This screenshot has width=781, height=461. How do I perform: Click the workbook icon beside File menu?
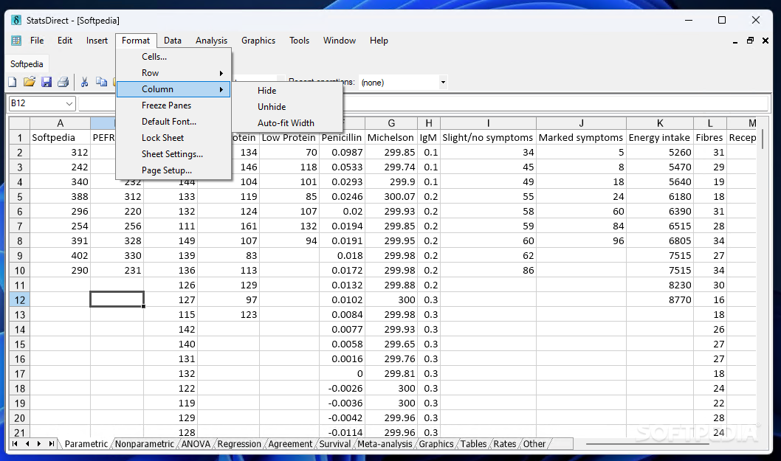click(x=16, y=41)
